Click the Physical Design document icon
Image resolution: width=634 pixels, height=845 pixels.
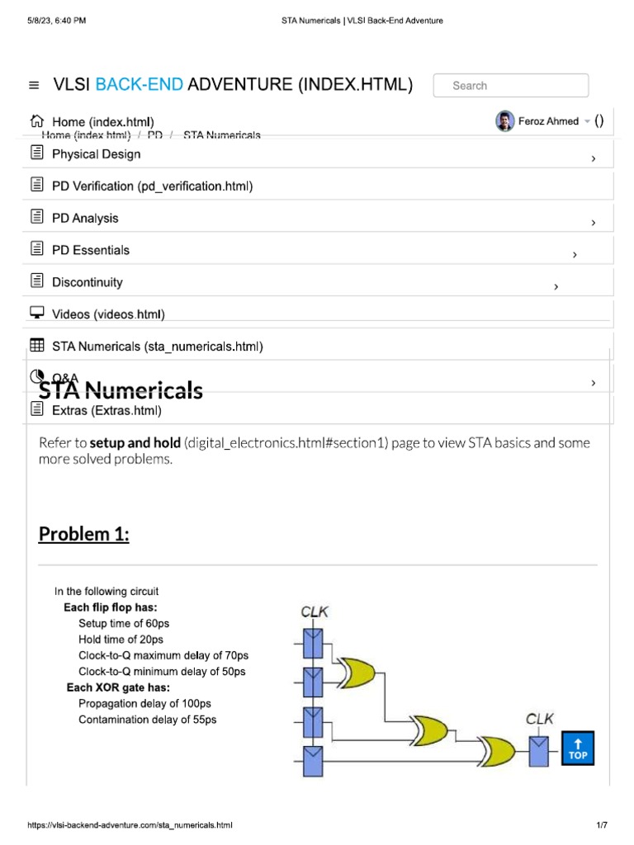pyautogui.click(x=36, y=153)
